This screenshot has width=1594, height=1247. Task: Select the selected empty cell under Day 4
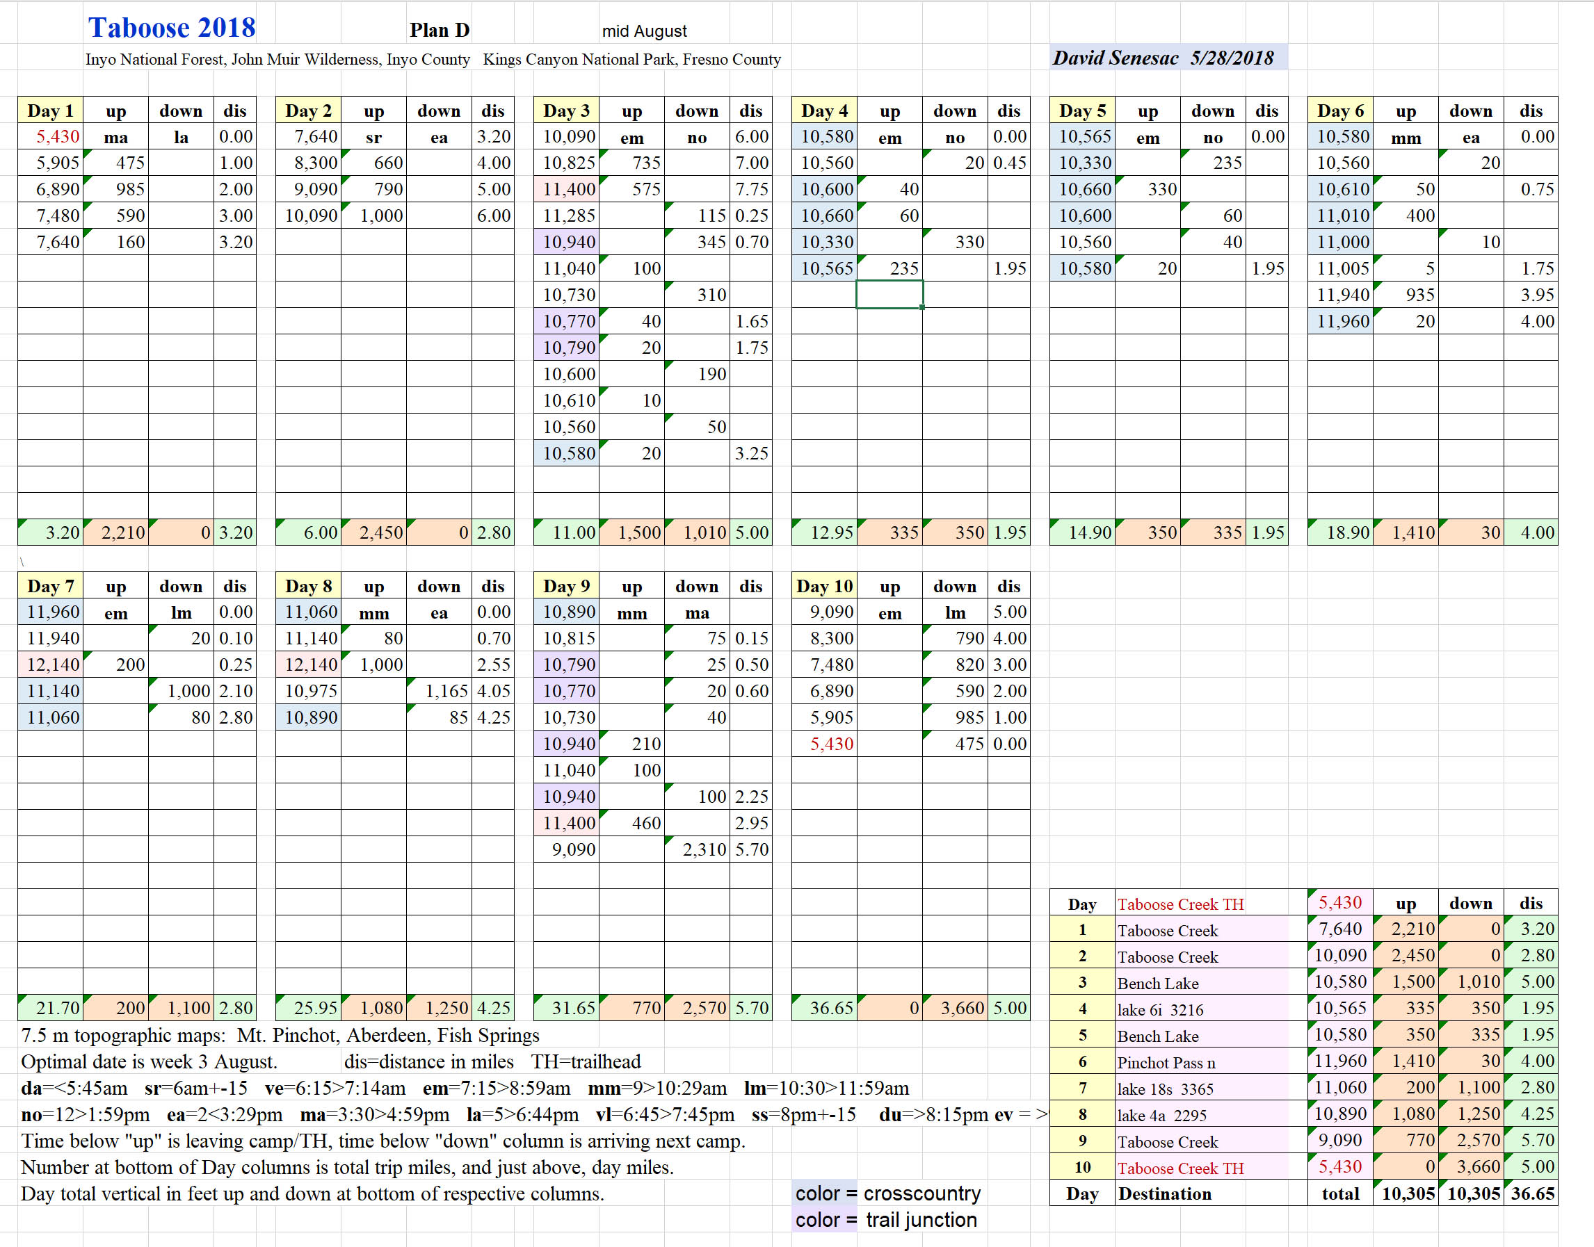pos(889,295)
